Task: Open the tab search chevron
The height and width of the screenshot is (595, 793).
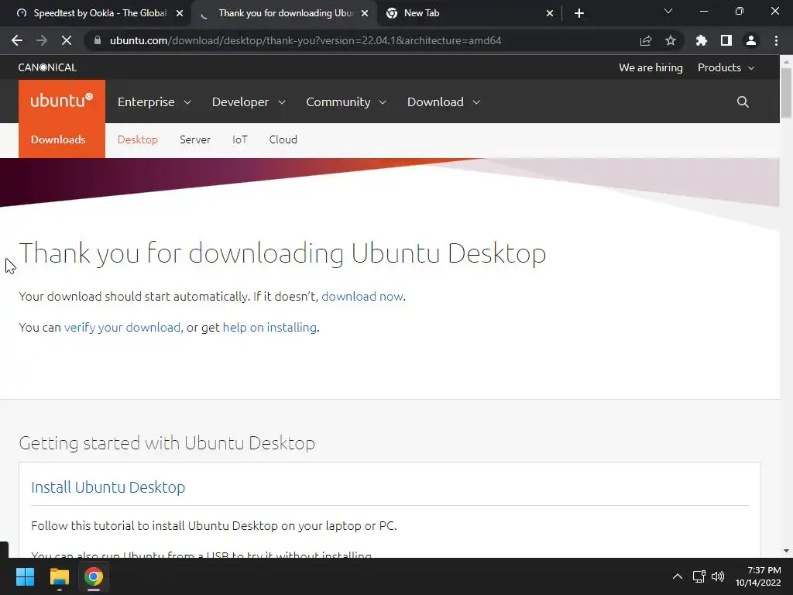Action: coord(668,11)
